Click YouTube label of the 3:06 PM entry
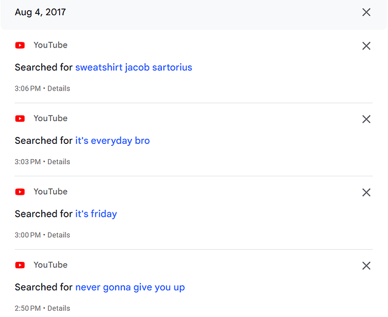 [x=50, y=45]
